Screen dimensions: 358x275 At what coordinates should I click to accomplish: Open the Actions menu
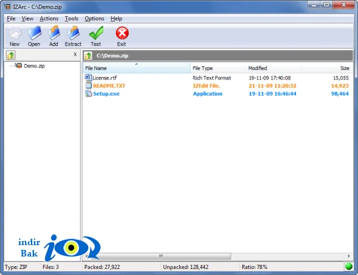pyautogui.click(x=49, y=19)
